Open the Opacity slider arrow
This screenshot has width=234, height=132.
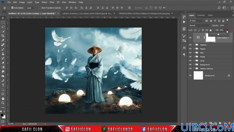point(227,25)
